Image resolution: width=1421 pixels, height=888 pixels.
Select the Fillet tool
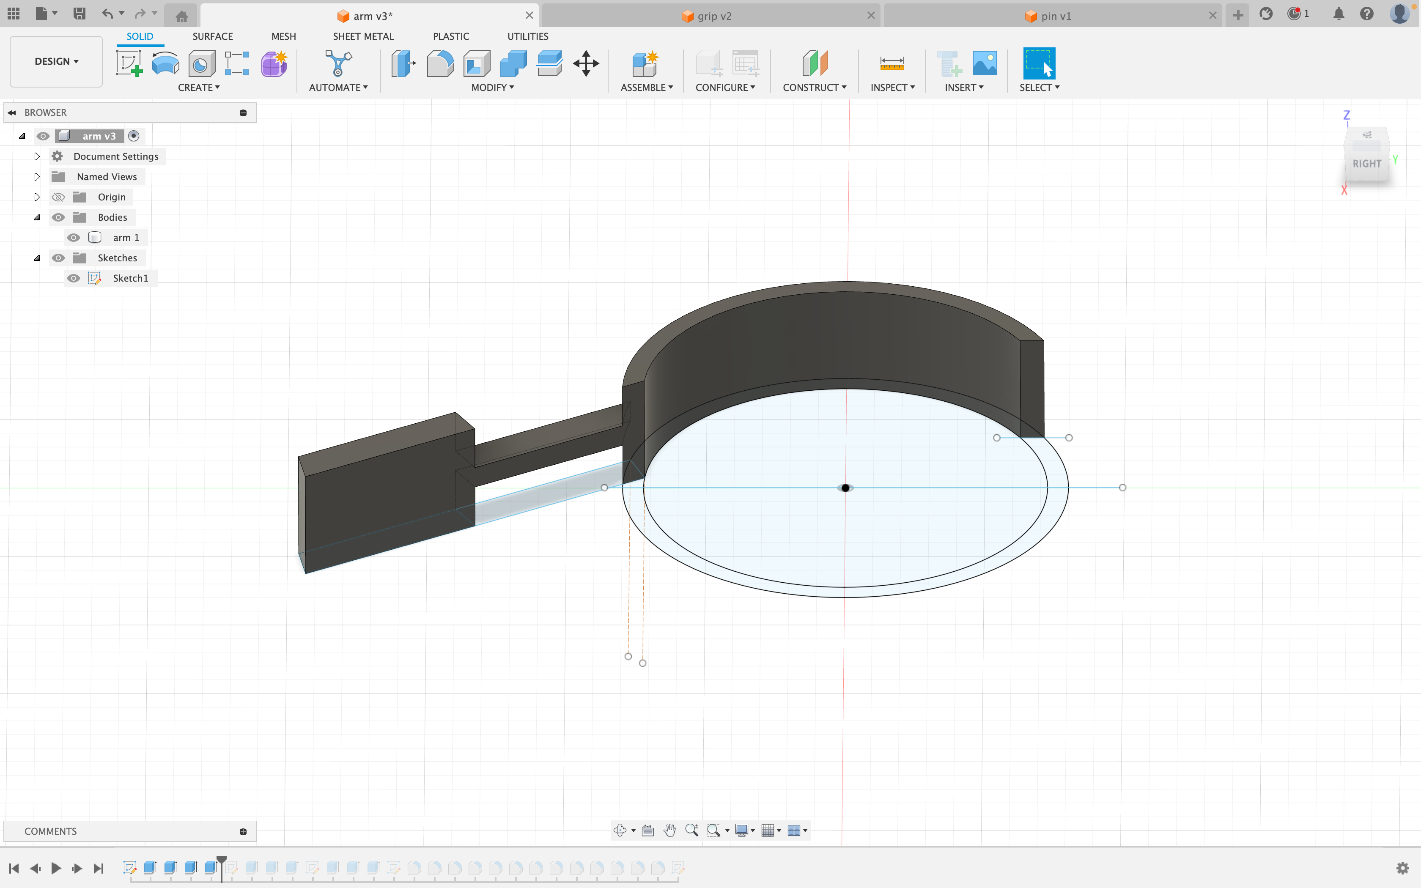point(440,63)
